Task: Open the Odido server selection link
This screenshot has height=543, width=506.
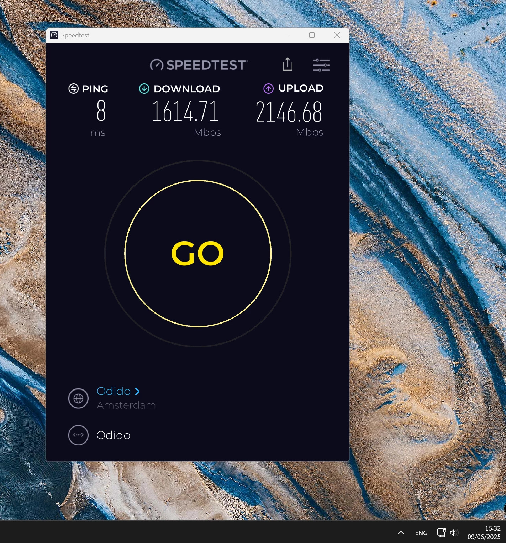Action: 118,391
